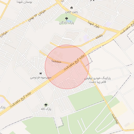Click the playground icon above زمین چمن
This screenshot has height=134, width=134.
[x=72, y=8]
